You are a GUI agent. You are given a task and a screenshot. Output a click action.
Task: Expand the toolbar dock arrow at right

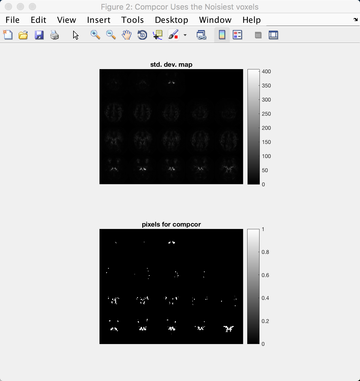click(x=356, y=20)
